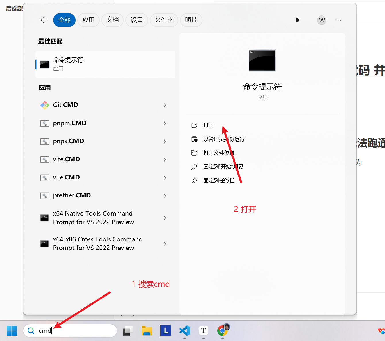Switch to the 应用 filter tab
The width and height of the screenshot is (385, 341).
point(88,20)
